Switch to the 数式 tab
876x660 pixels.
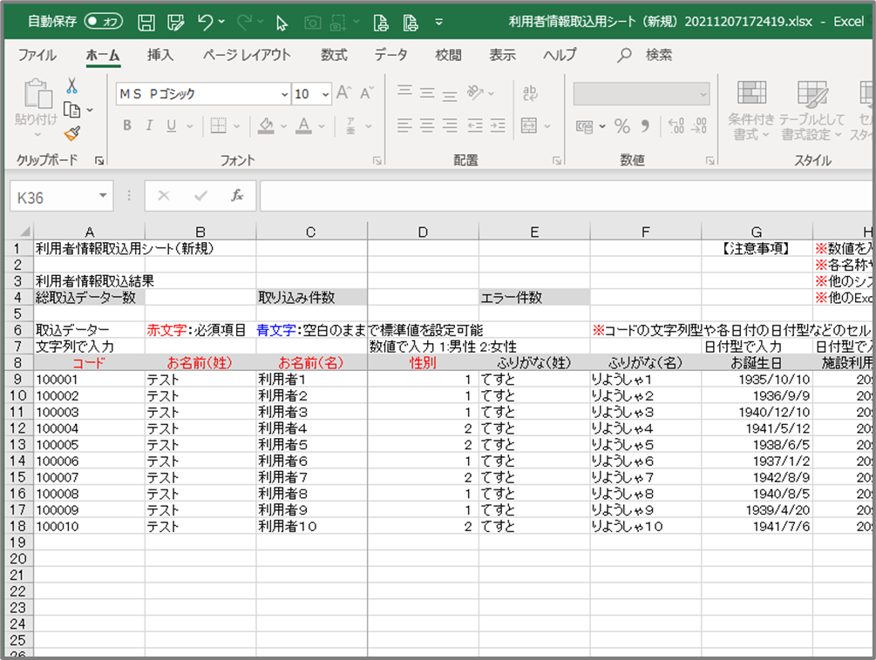click(x=334, y=55)
